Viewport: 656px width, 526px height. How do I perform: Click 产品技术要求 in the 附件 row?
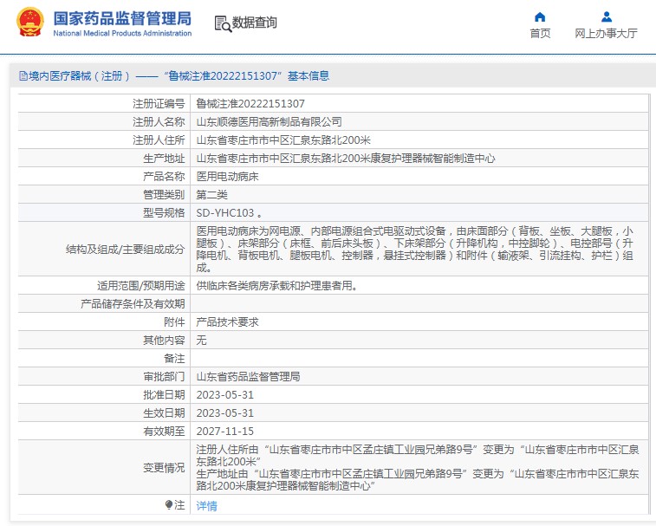227,322
